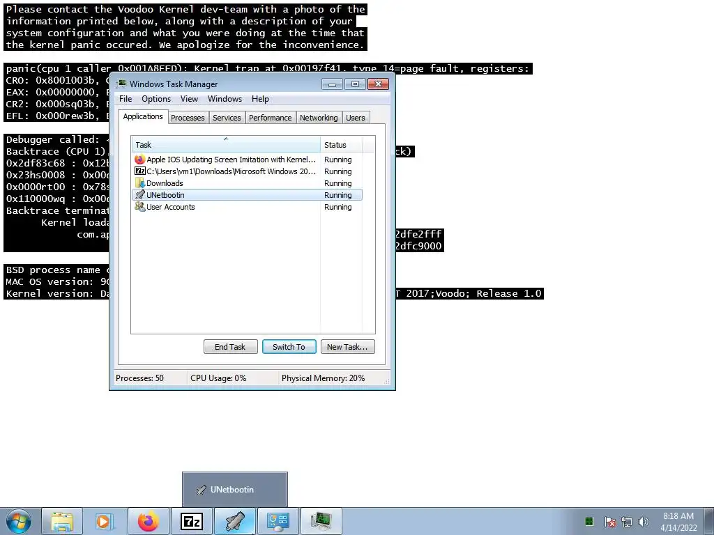Sort by the Task column header
714x535 pixels.
tap(226, 145)
